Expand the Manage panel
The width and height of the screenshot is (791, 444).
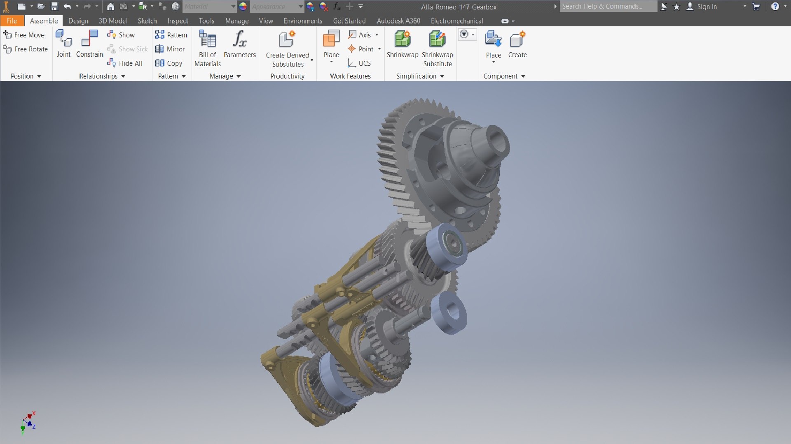pyautogui.click(x=225, y=76)
